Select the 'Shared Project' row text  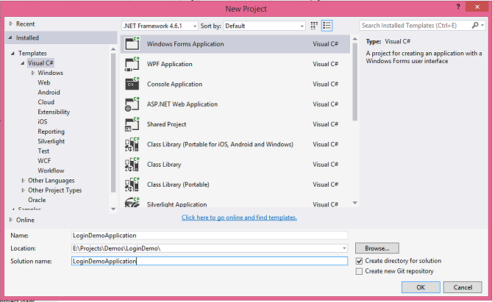pos(166,124)
